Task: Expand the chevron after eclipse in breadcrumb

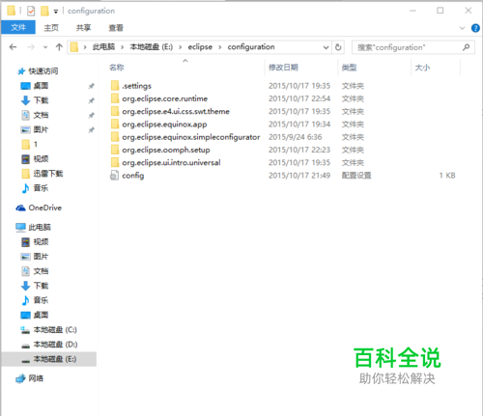Action: [220, 47]
